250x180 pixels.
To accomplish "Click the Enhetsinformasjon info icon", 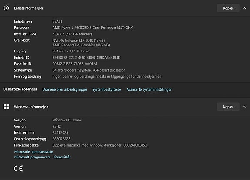I will pos(7,8).
